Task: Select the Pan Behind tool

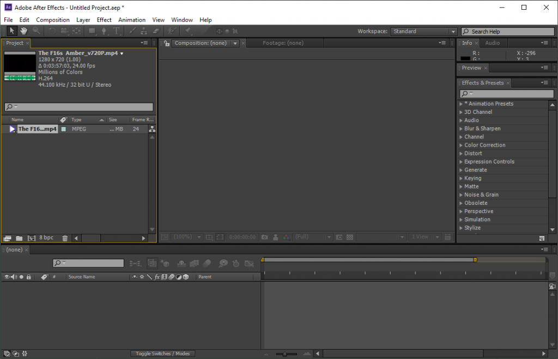Action: tap(76, 31)
